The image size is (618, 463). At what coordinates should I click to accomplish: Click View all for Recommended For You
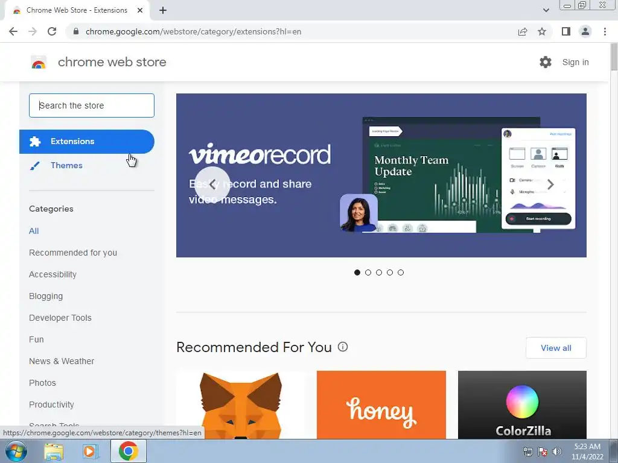[x=556, y=348]
